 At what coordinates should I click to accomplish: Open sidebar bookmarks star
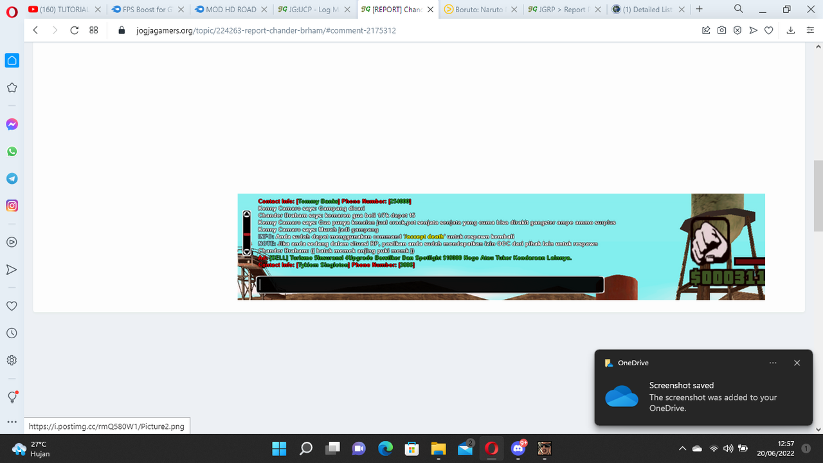coord(12,87)
